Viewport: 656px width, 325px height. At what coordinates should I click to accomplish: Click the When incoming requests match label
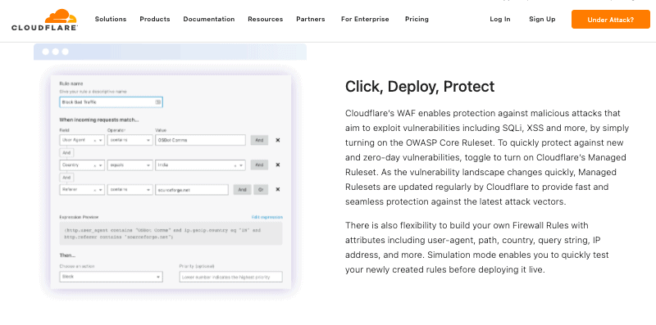(99, 120)
